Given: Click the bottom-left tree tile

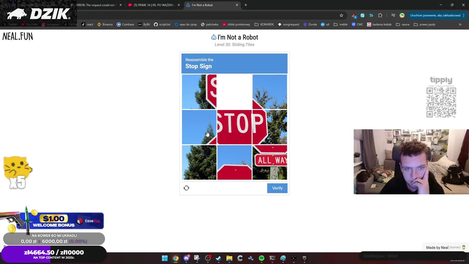Looking at the screenshot, I should coord(199,162).
